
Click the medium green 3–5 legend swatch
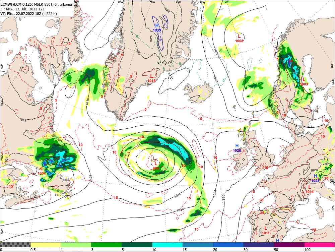tap(107, 245)
